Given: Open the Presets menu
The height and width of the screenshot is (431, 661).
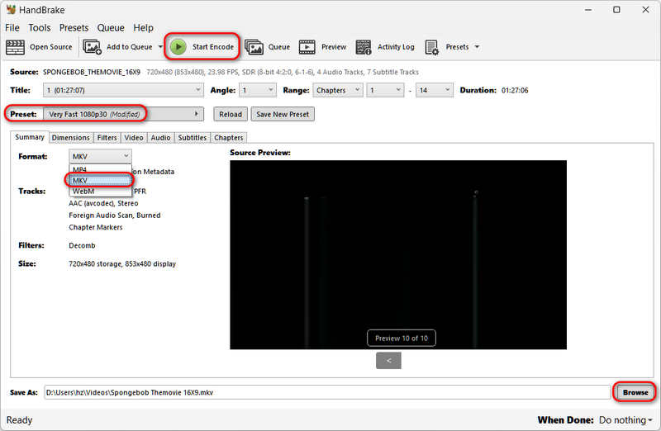Looking at the screenshot, I should [x=74, y=28].
